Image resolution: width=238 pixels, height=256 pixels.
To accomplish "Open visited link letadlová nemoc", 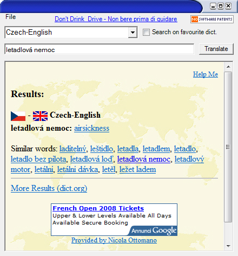I will [x=144, y=159].
